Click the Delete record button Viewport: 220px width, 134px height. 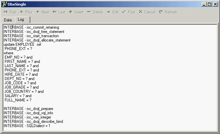point(95,12)
